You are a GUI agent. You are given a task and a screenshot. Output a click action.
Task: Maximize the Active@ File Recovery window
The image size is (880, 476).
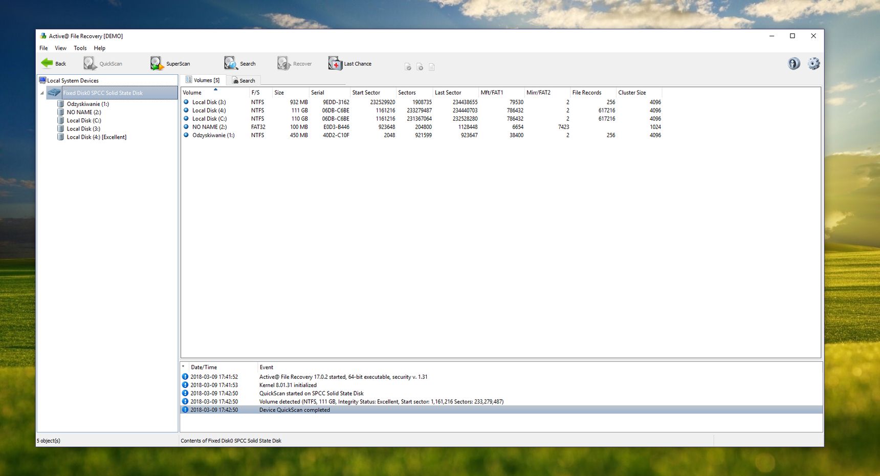pyautogui.click(x=793, y=36)
